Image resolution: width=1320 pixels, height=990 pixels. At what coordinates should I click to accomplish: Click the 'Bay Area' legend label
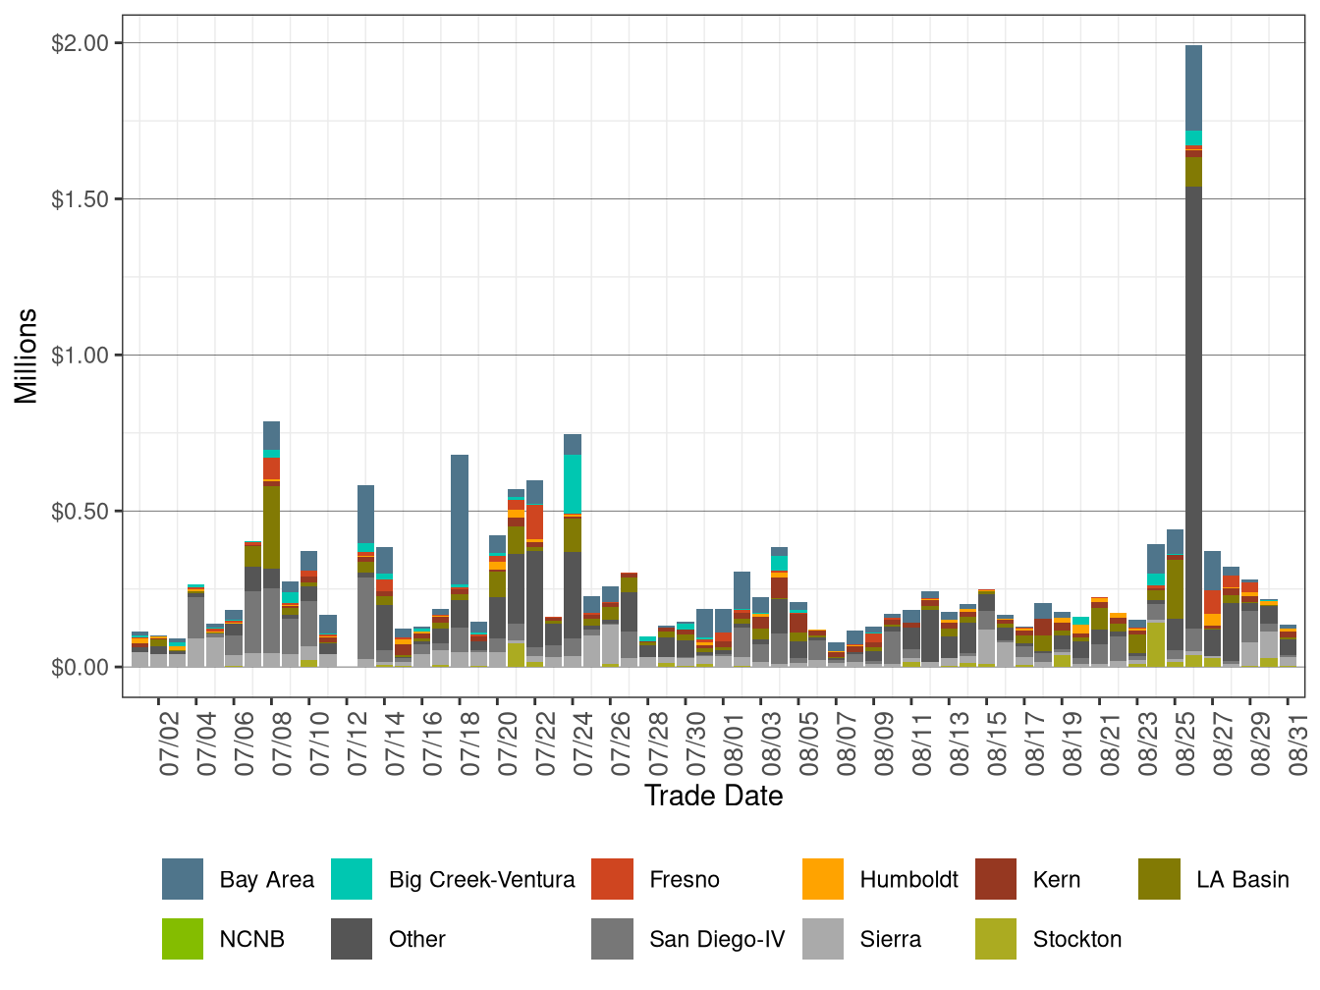tap(267, 880)
